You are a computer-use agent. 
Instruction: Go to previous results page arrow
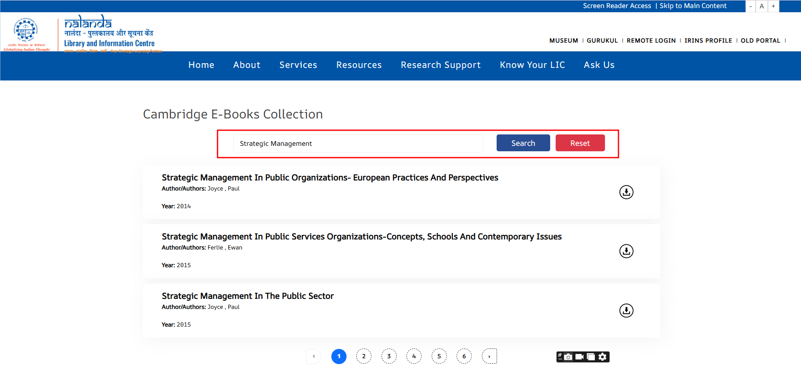click(314, 356)
